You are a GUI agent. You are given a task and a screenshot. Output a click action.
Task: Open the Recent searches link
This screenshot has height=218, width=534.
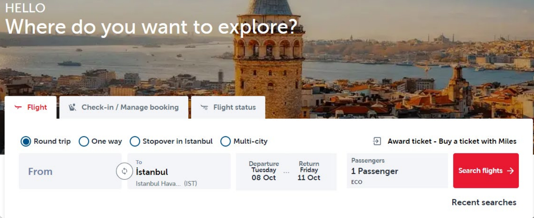coord(484,202)
